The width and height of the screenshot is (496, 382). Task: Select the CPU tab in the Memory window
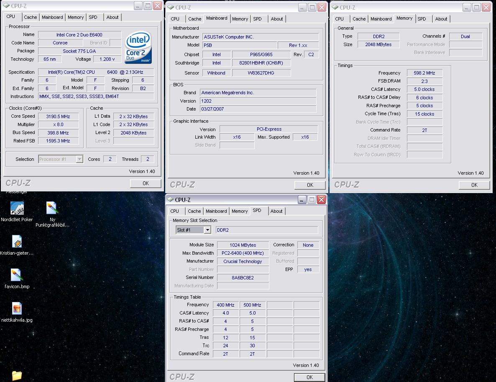coord(340,19)
